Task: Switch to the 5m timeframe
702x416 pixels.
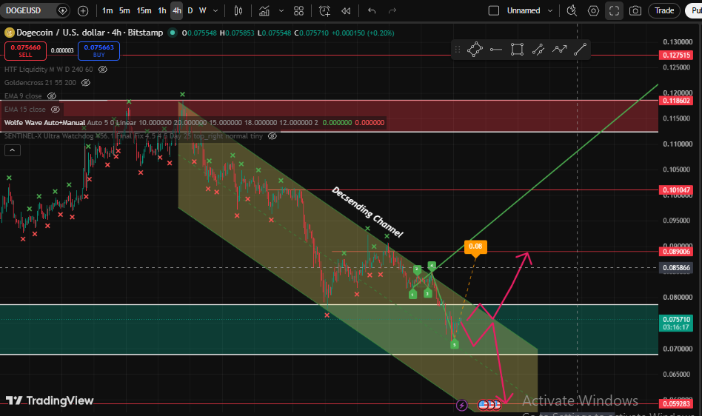Action: [x=124, y=10]
